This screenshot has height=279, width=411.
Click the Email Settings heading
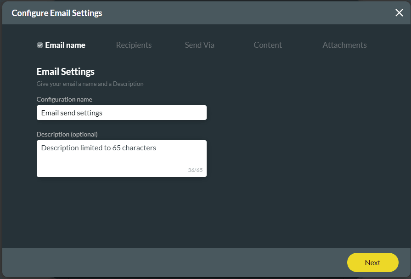pos(65,72)
